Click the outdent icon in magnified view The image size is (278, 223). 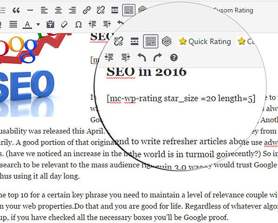click(109, 57)
